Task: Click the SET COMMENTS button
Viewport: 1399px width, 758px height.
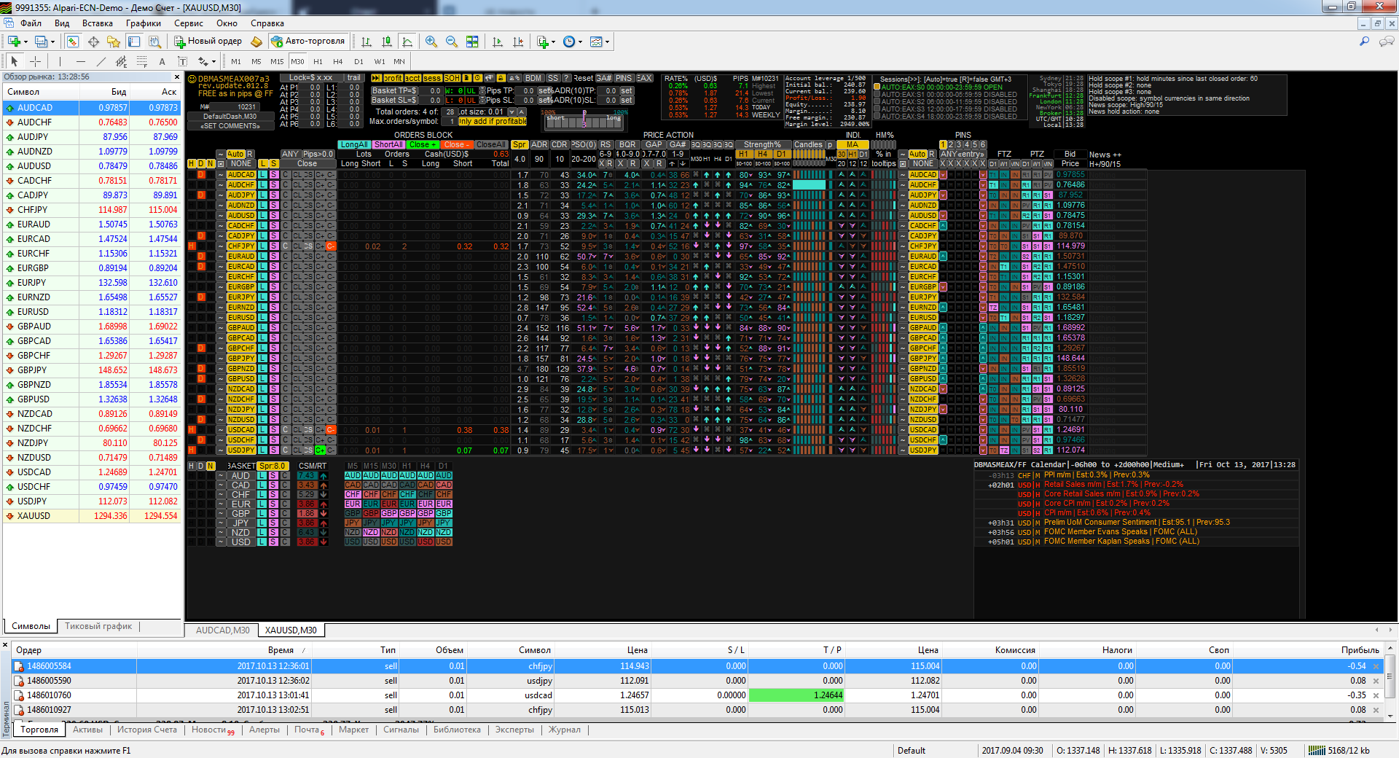Action: [230, 126]
